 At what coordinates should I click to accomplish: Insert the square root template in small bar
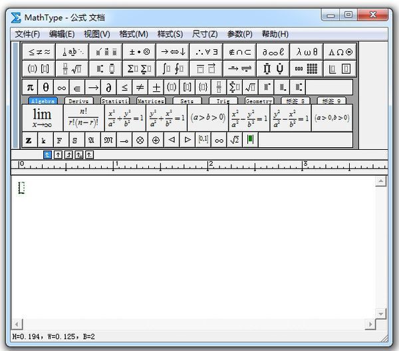click(x=251, y=87)
